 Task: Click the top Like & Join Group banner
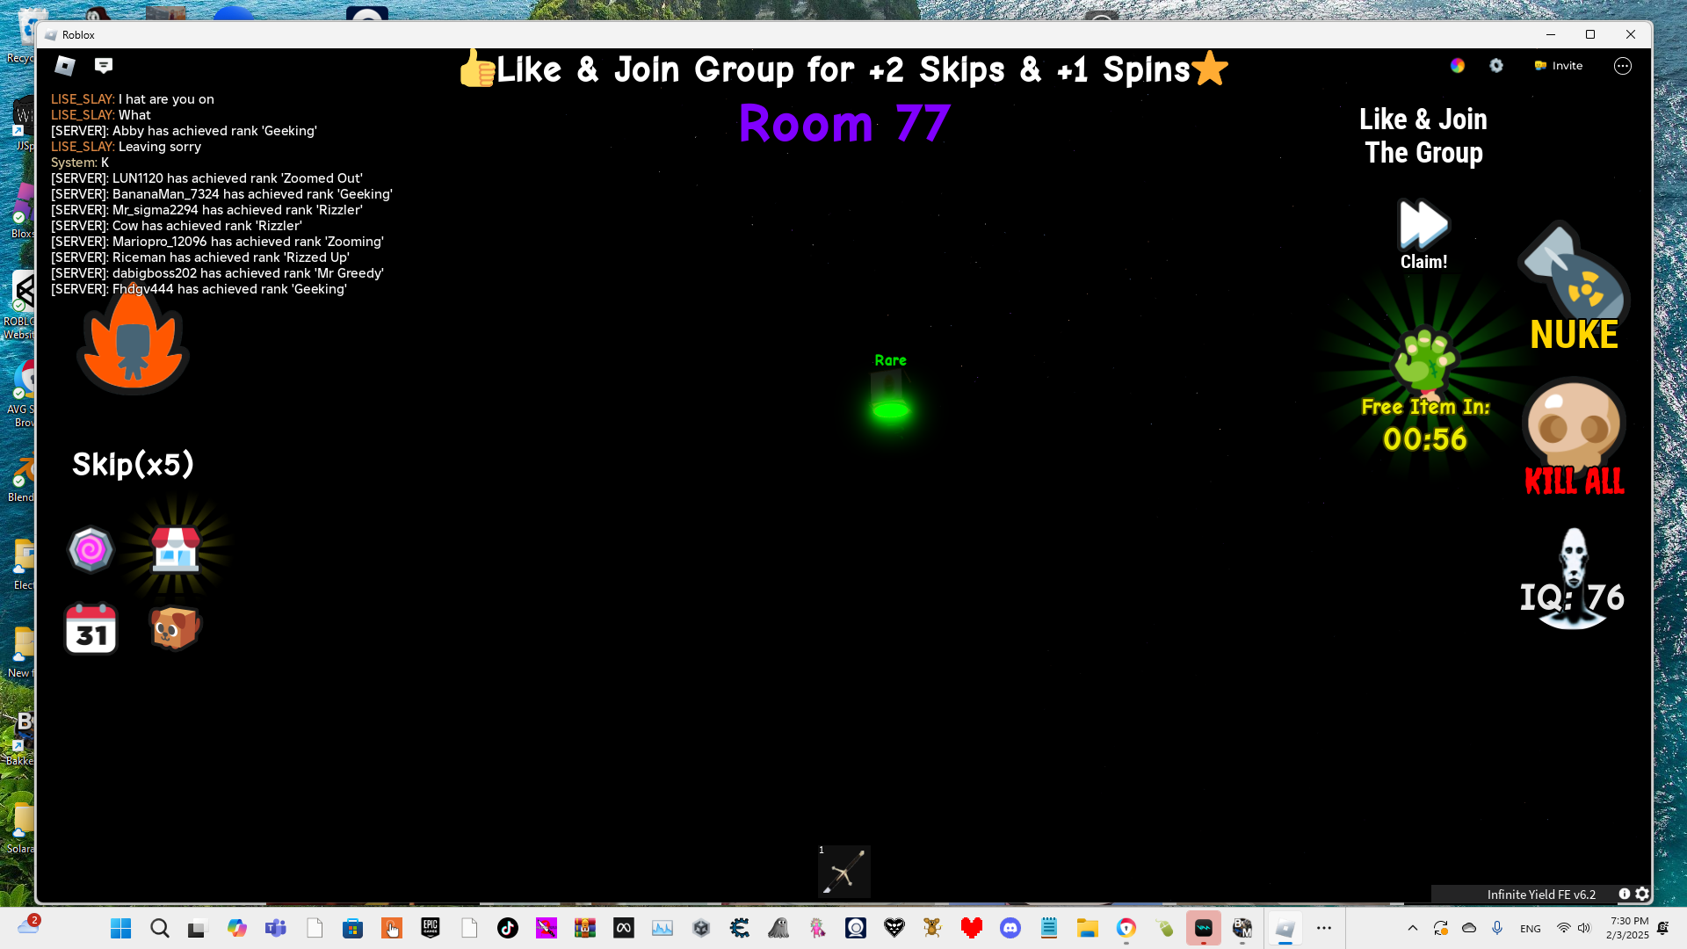coord(843,69)
